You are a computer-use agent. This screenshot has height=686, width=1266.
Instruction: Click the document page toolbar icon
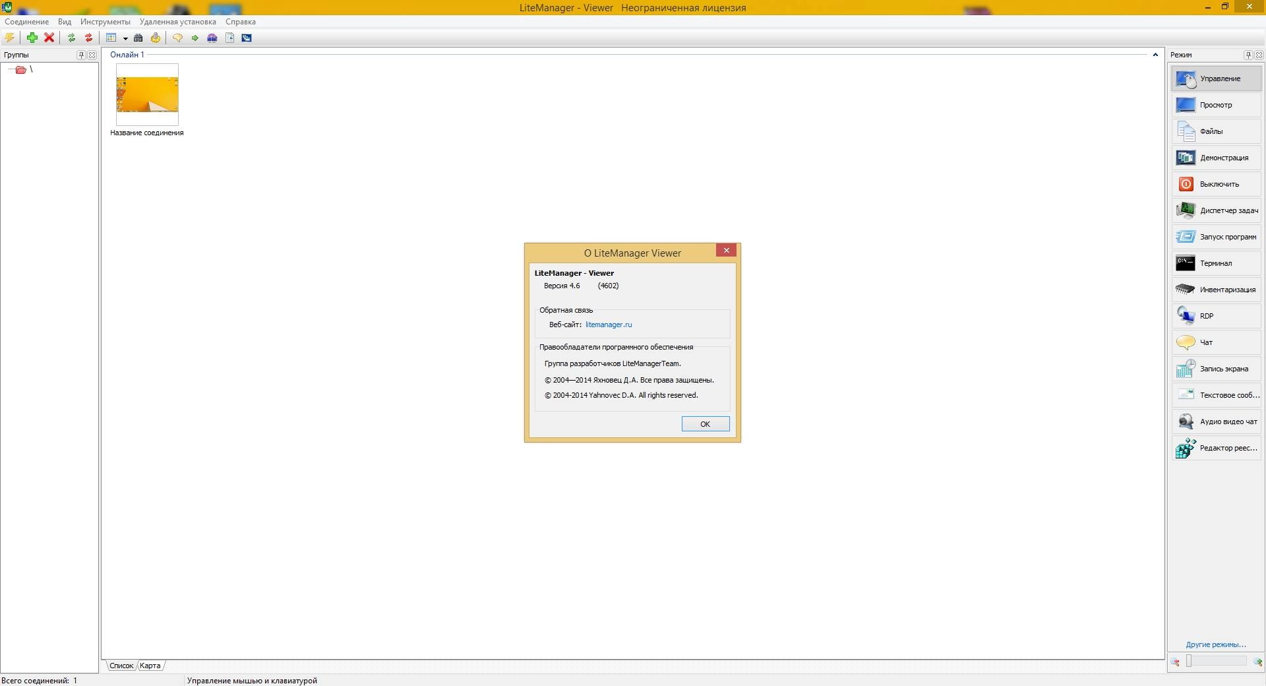tap(229, 38)
